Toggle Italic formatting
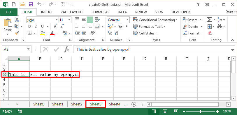The image size is (237, 115). pos(36,26)
